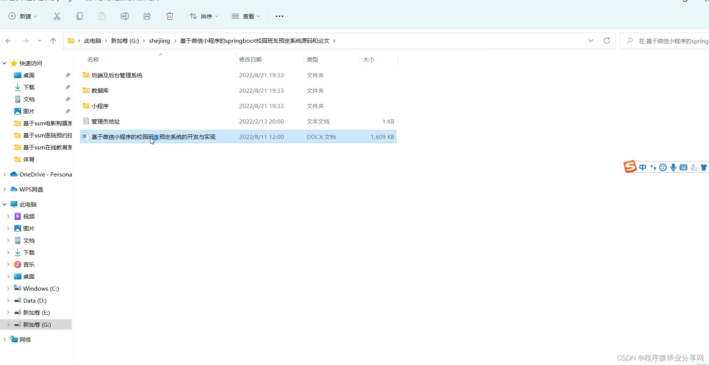This screenshot has width=709, height=365.
Task: Click shejiing in the address breadcrumb
Action: pyautogui.click(x=159, y=41)
